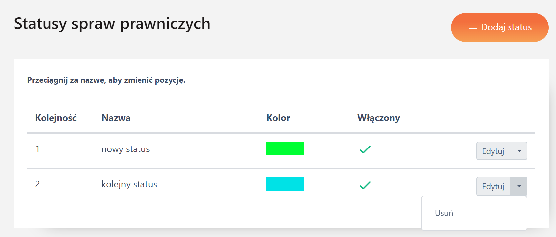Click order number 1 in the first row
556x237 pixels.
click(37, 149)
